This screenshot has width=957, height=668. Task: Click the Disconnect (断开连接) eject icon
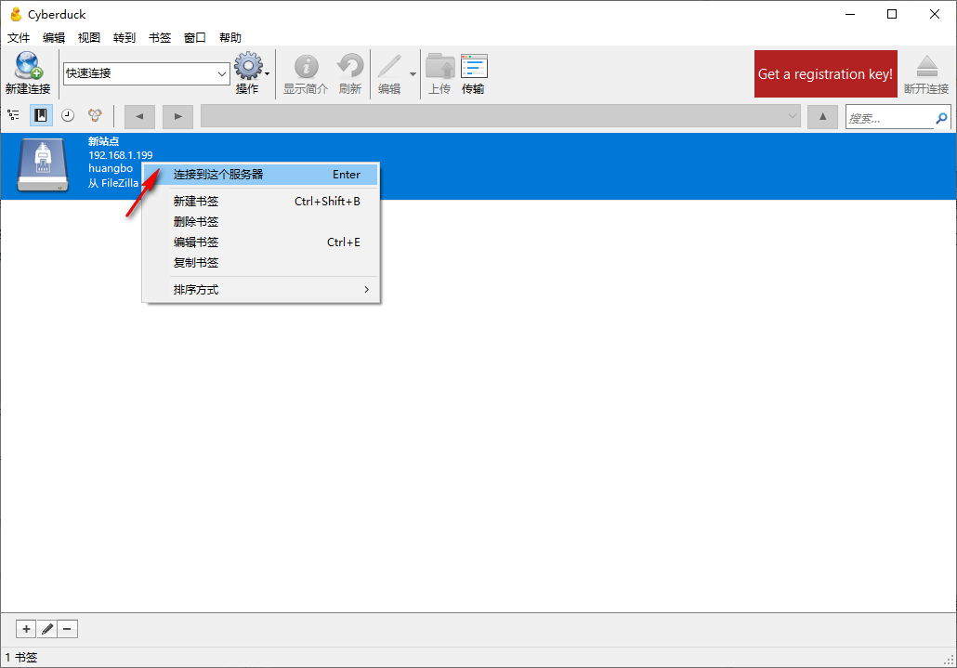click(x=926, y=67)
